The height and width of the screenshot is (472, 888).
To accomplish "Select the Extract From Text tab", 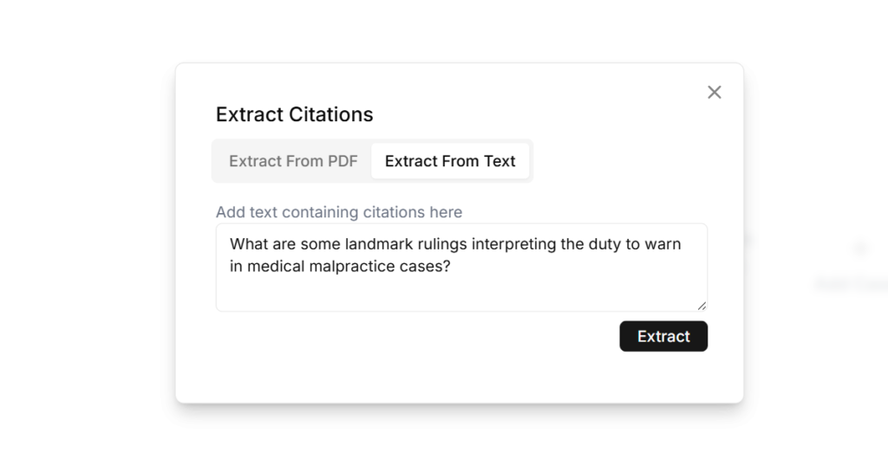I will tap(450, 161).
